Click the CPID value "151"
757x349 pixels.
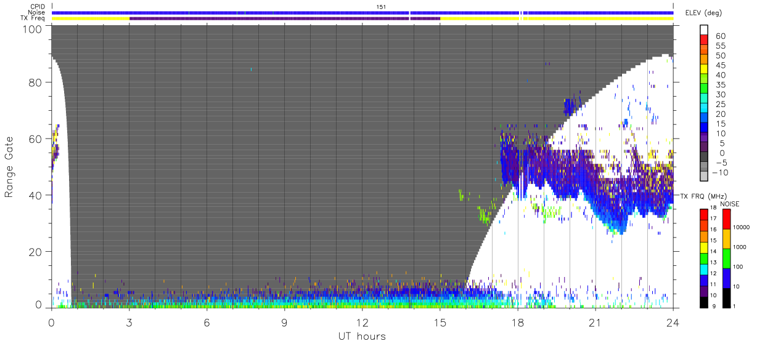pos(382,6)
